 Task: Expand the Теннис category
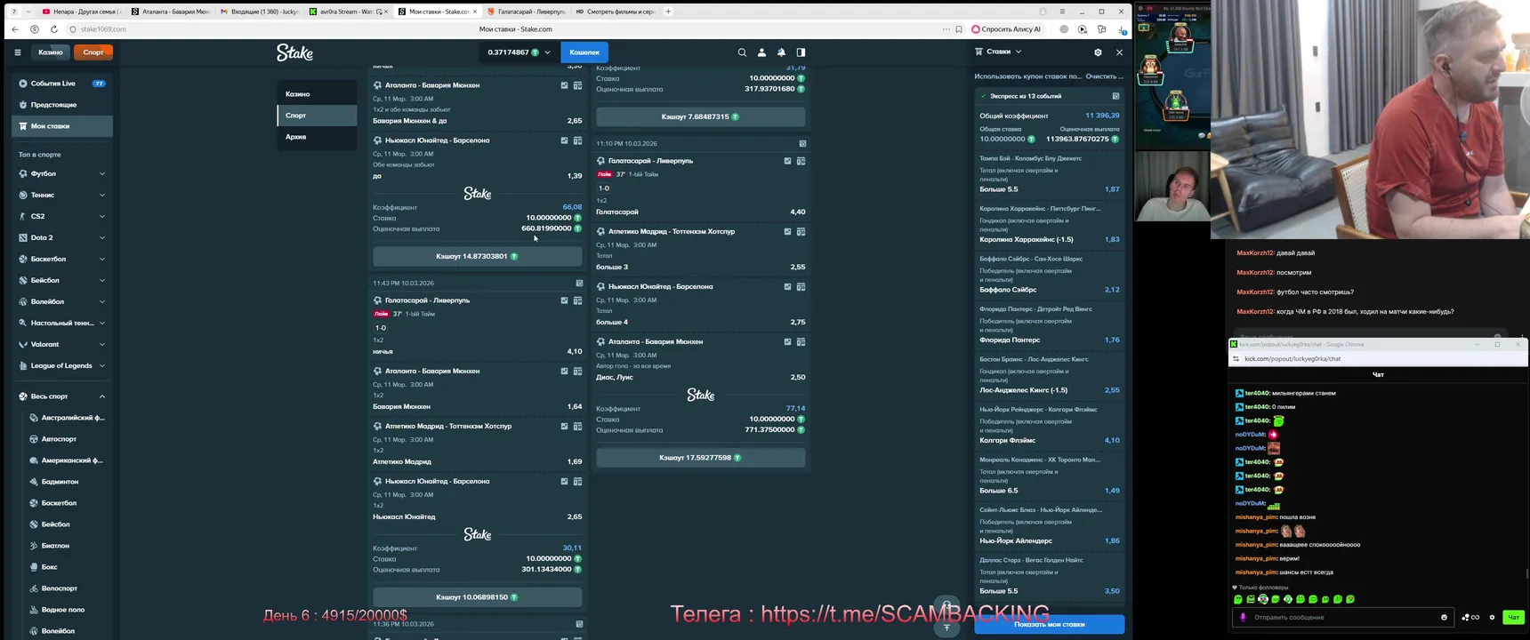coord(102,196)
